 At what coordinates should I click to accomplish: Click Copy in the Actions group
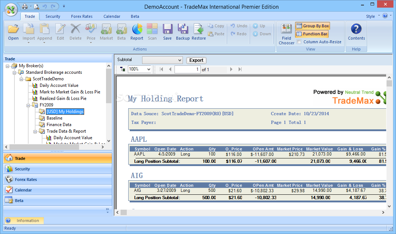coord(216,26)
